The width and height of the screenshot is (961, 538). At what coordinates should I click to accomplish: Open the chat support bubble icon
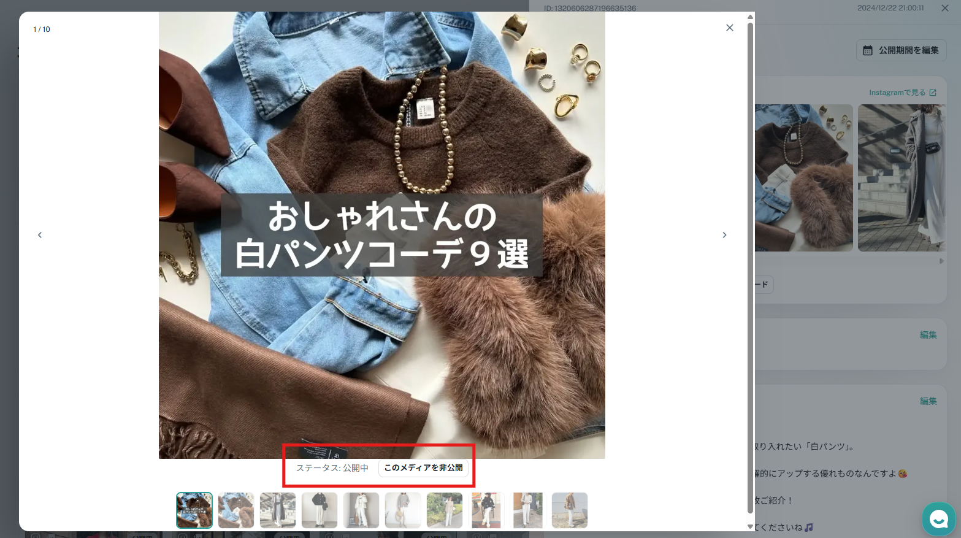(938, 519)
